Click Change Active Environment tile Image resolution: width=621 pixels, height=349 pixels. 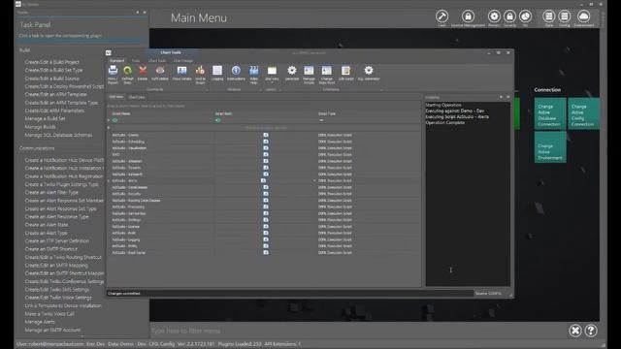pos(550,146)
